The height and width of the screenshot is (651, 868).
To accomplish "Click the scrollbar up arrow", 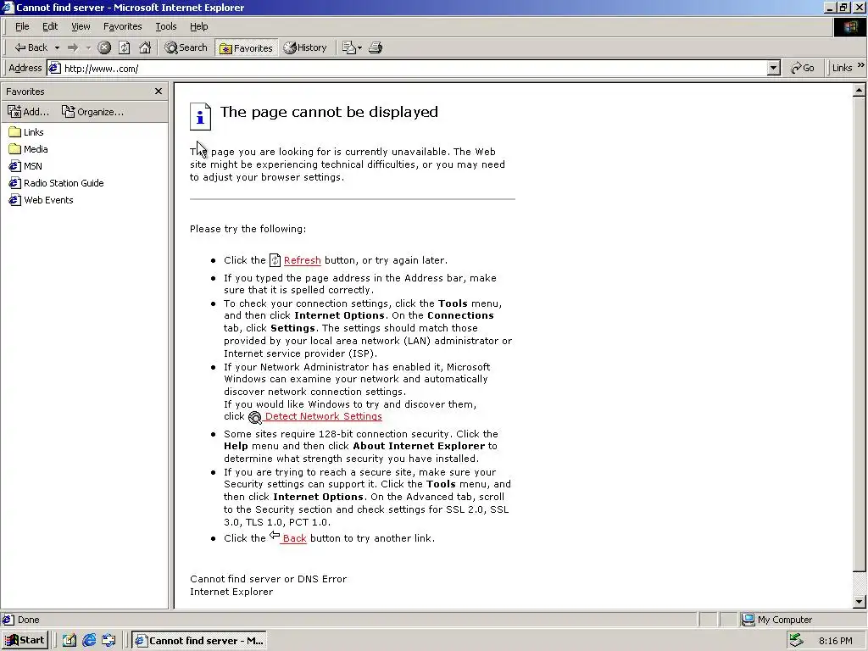I will pos(859,90).
